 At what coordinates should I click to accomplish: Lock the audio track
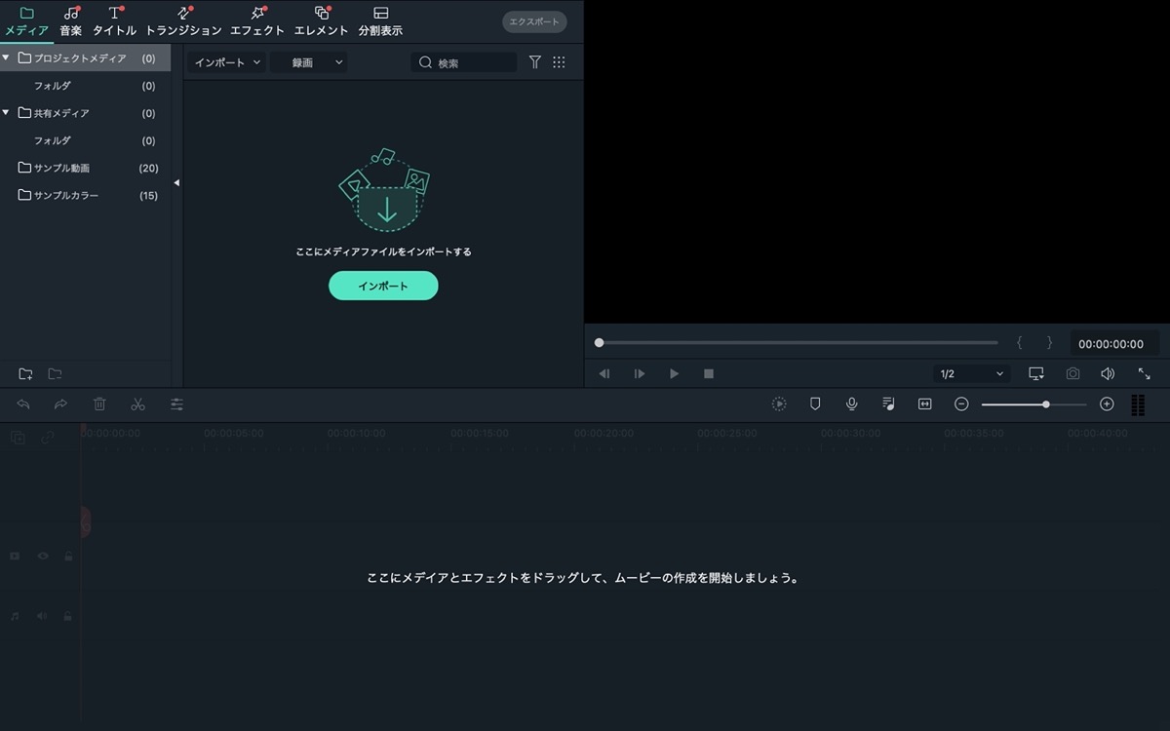point(67,616)
